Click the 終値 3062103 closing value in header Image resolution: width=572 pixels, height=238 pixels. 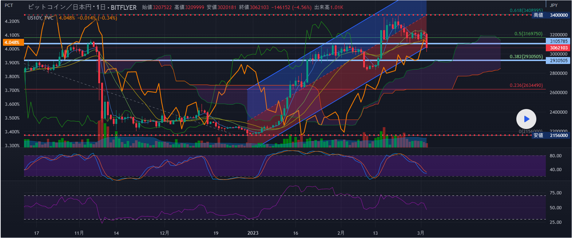point(254,7)
